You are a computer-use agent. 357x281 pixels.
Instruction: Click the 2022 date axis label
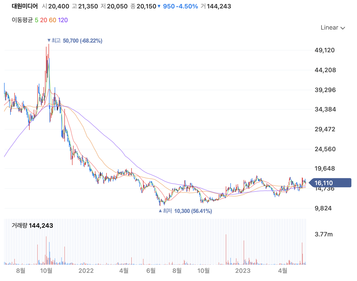86,271
